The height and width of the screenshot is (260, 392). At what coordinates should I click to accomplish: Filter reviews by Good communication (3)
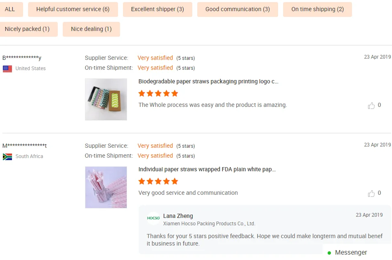pos(238,9)
